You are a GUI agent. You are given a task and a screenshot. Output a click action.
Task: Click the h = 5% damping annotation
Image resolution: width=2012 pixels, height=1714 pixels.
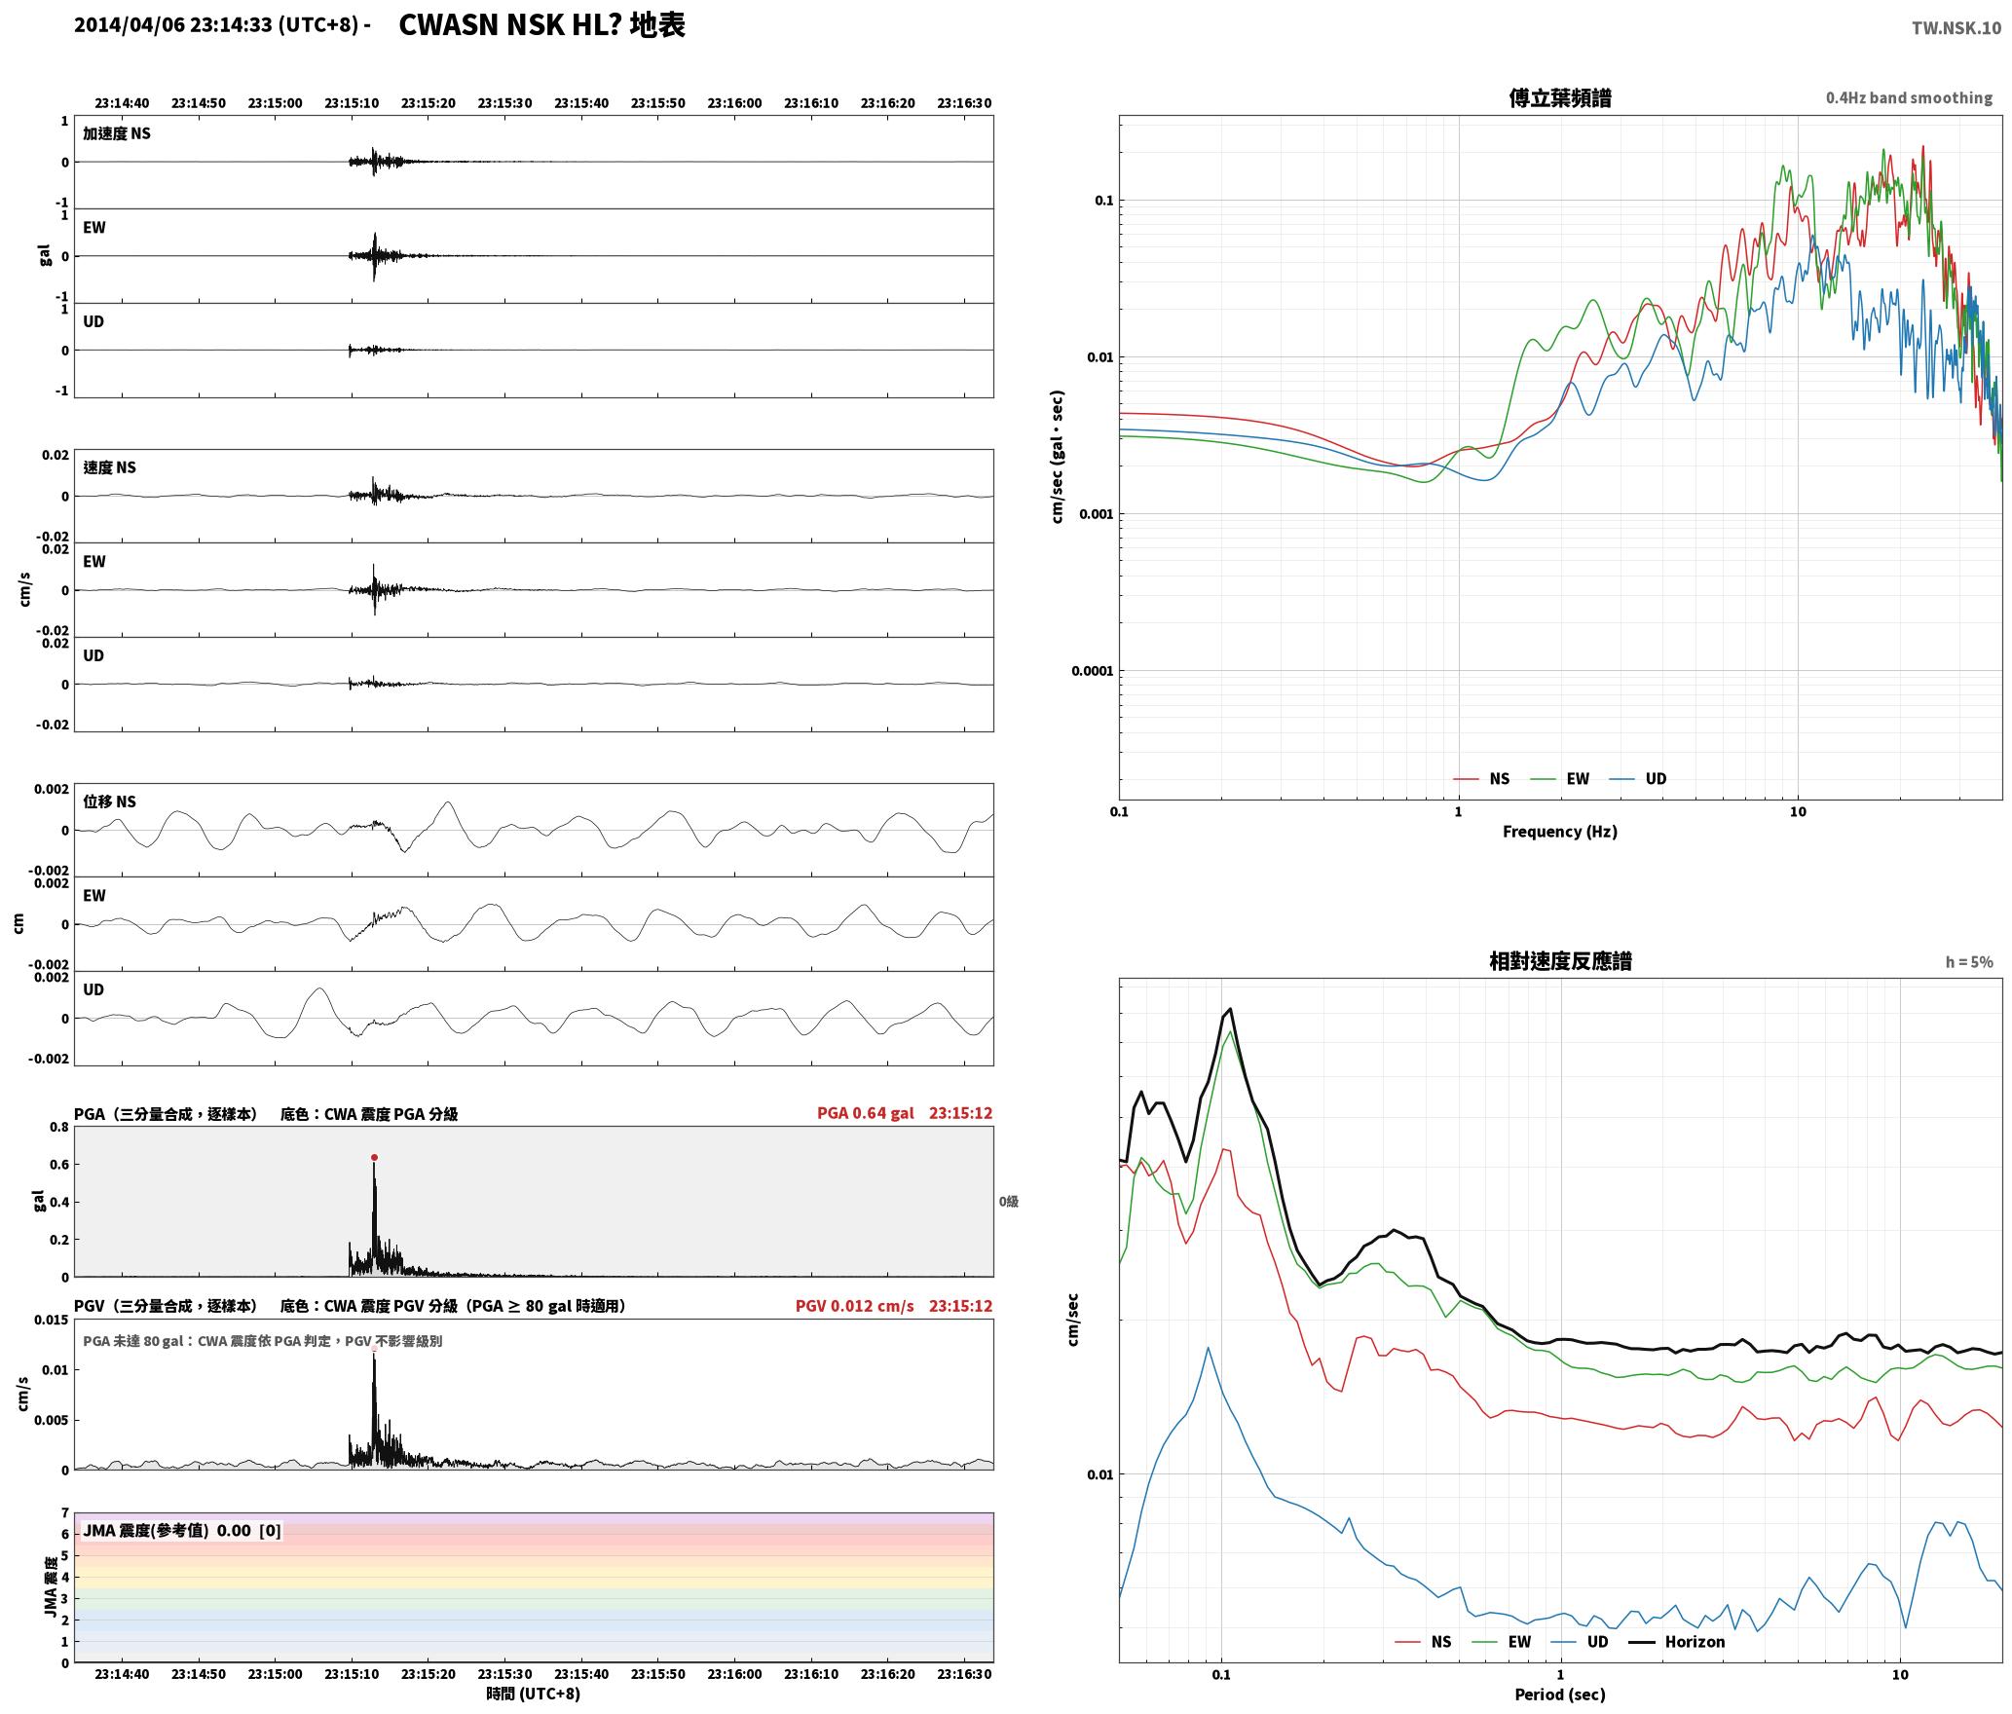pos(1969,962)
